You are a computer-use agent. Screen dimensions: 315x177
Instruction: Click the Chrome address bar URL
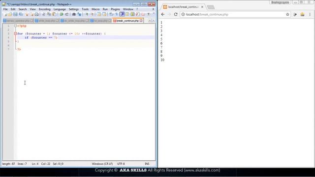207,14
